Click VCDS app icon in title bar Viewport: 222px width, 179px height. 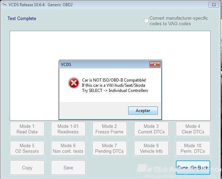[4, 4]
